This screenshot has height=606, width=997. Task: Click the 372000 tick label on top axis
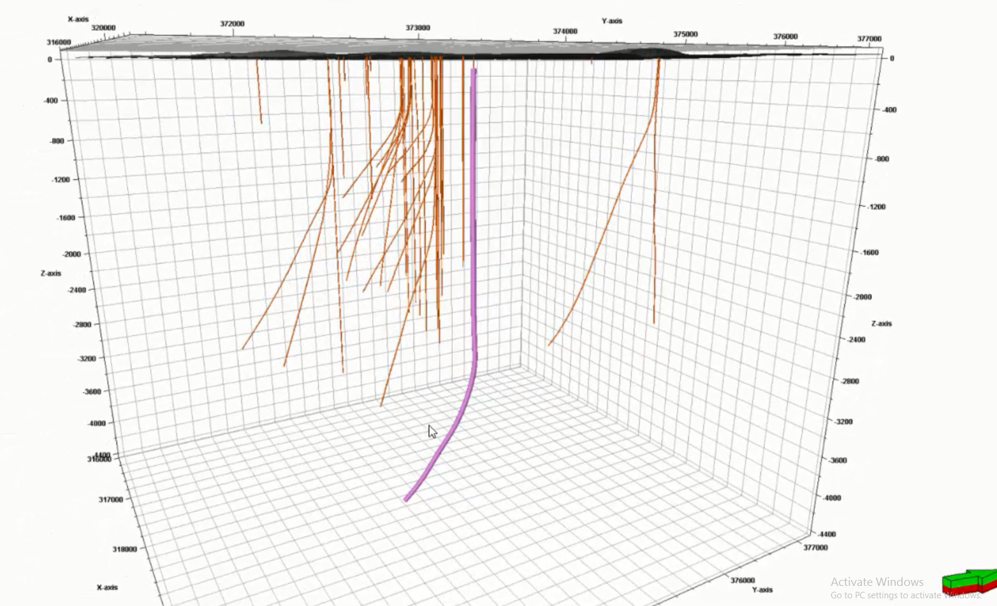point(232,24)
